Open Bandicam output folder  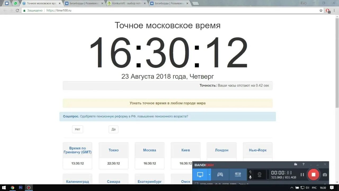coord(296,164)
